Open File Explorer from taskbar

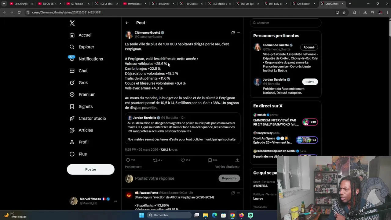pyautogui.click(x=206, y=215)
